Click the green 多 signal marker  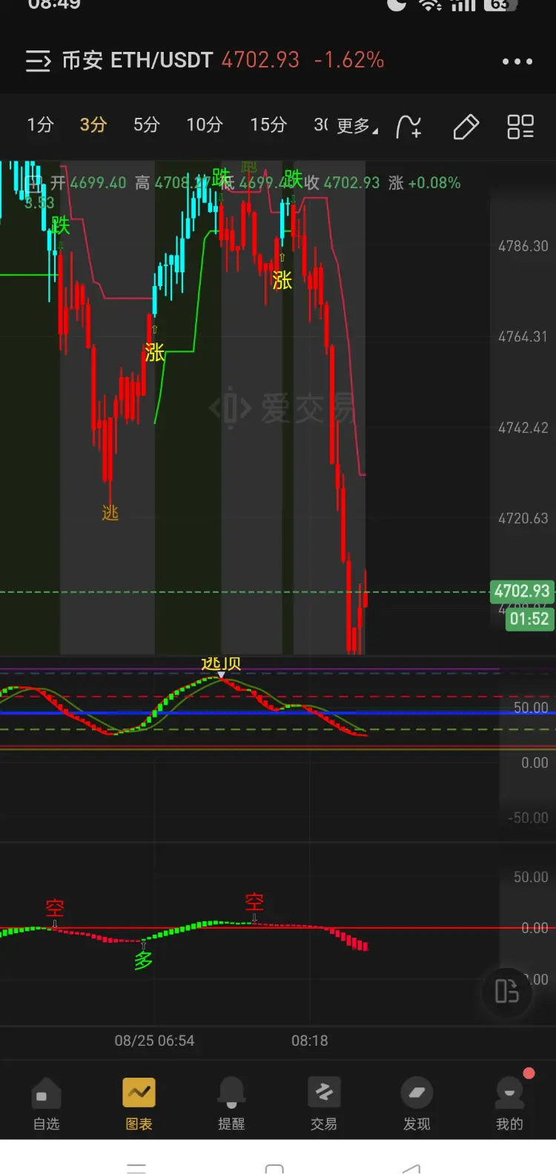143,961
